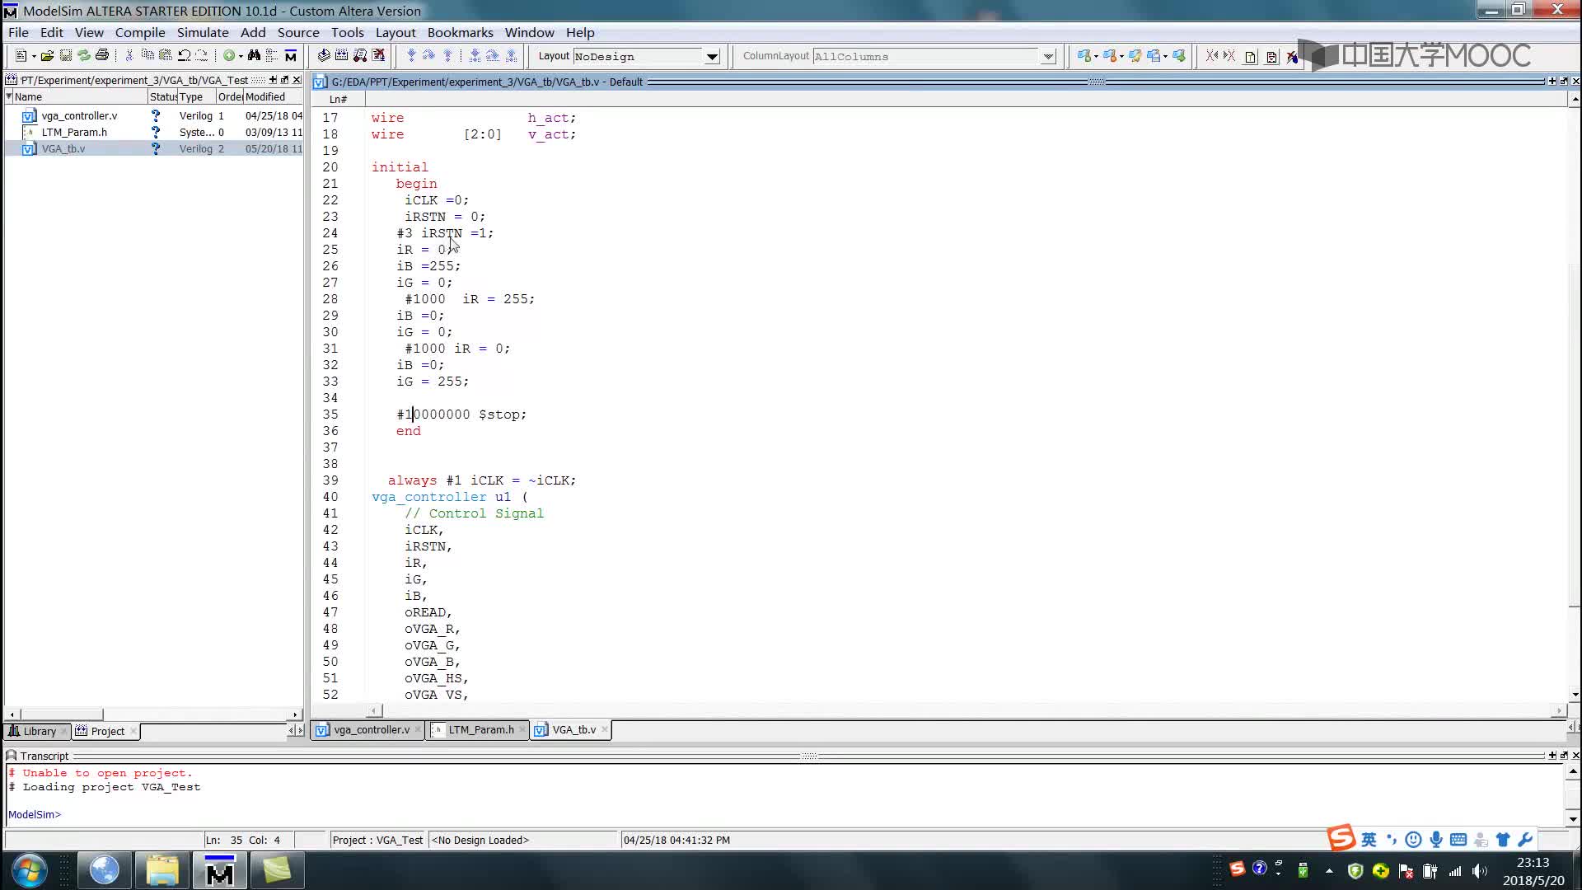Image resolution: width=1582 pixels, height=890 pixels.
Task: Click the Source annotation toolbar icon
Action: pyautogui.click(x=1271, y=56)
